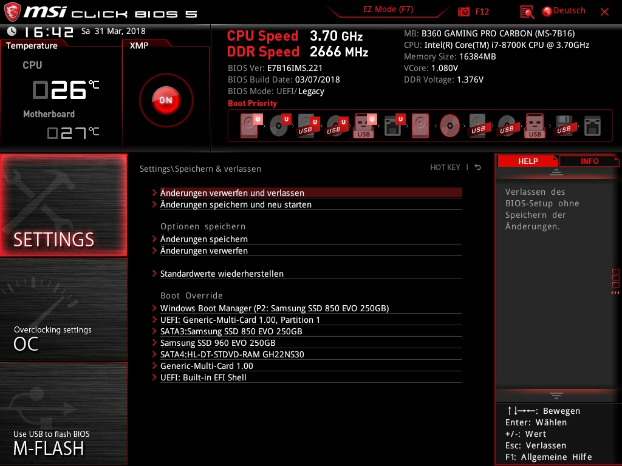Click the red triple-arrow panel collapse icon

(x=615, y=293)
